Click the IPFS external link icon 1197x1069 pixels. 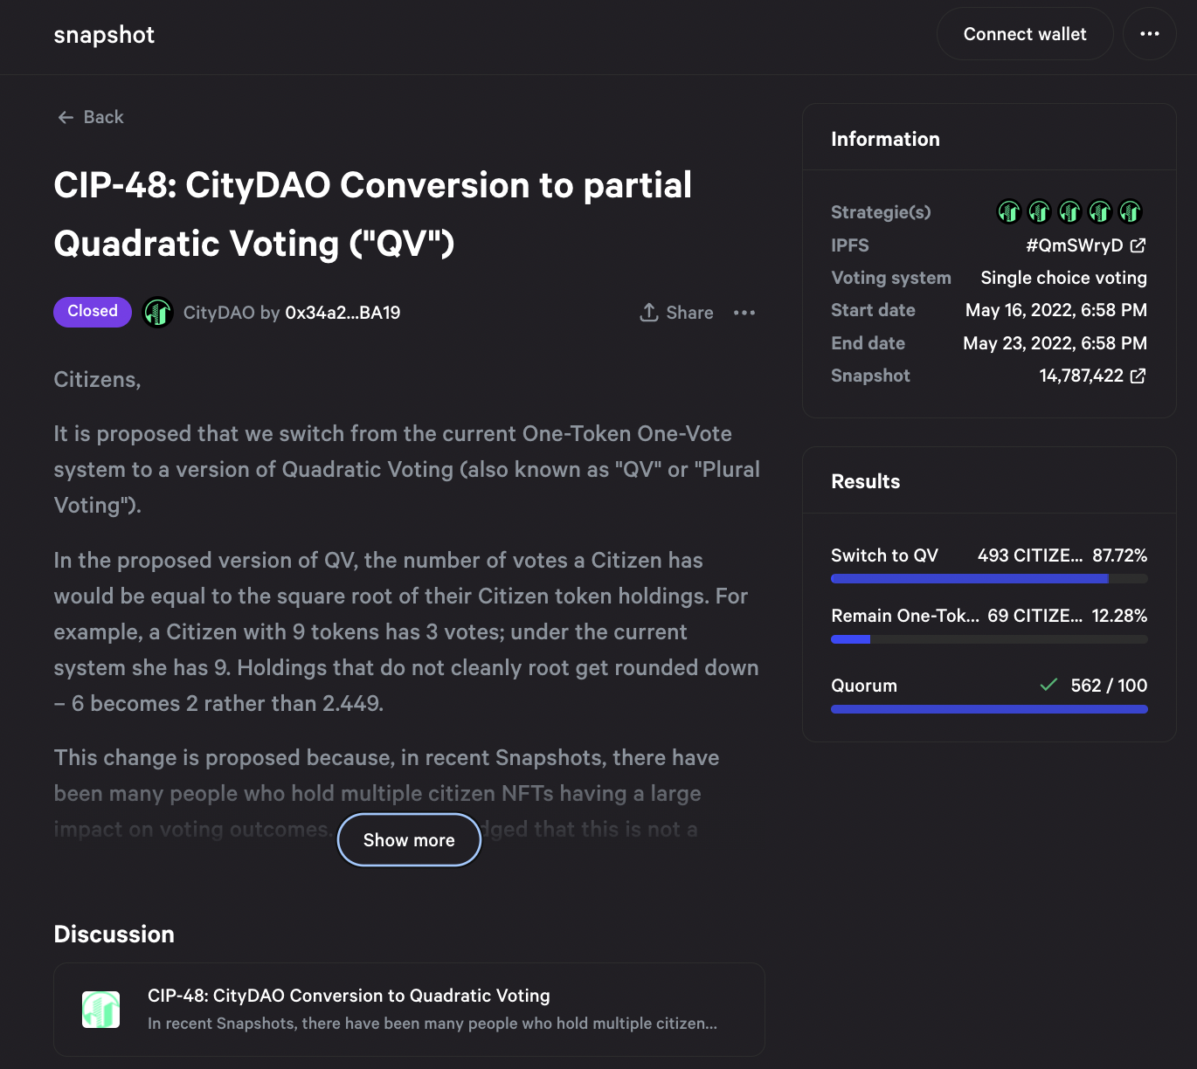[x=1138, y=245]
